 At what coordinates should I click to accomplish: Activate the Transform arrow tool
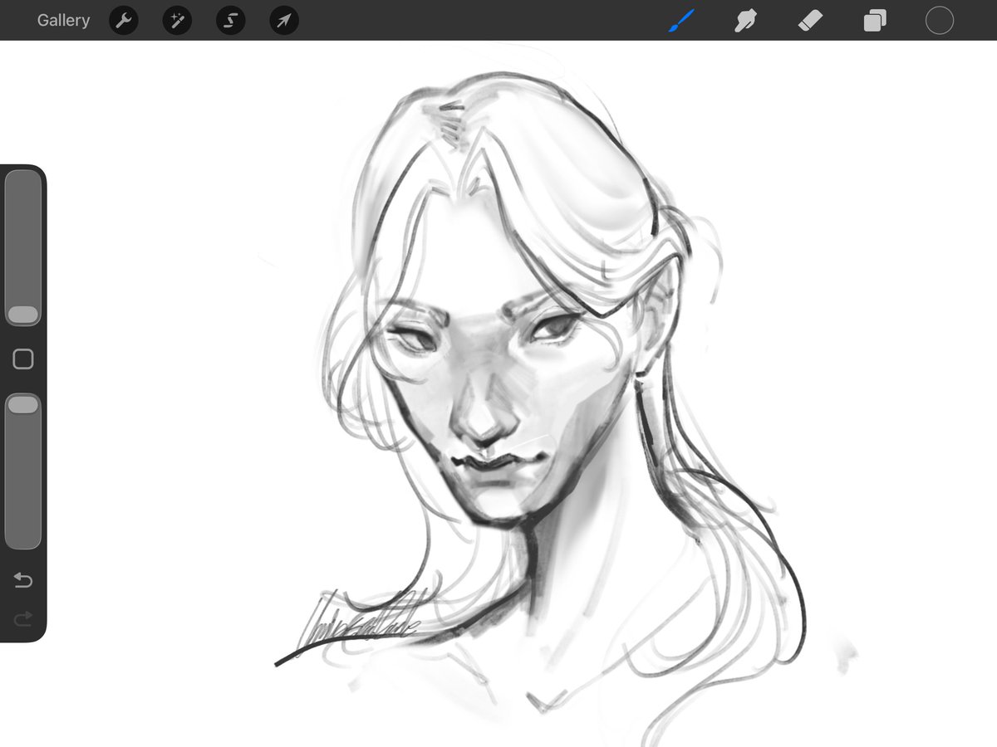pos(284,21)
